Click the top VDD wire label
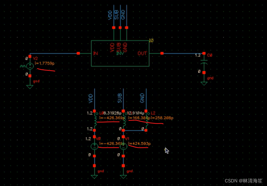Image resolution: width=267 pixels, height=186 pixels. pyautogui.click(x=110, y=15)
